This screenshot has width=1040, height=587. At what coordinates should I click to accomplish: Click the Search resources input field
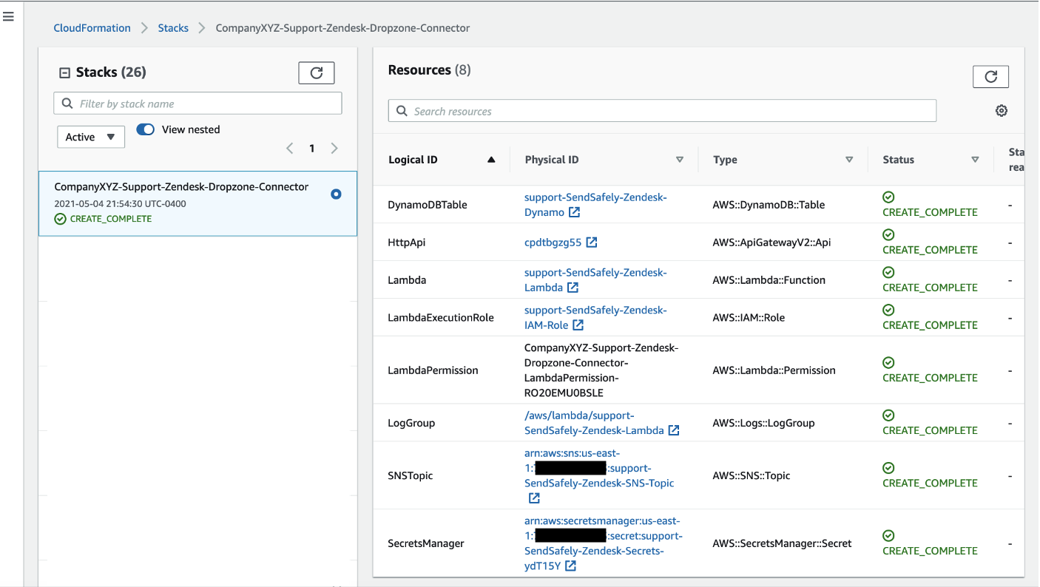coord(662,110)
